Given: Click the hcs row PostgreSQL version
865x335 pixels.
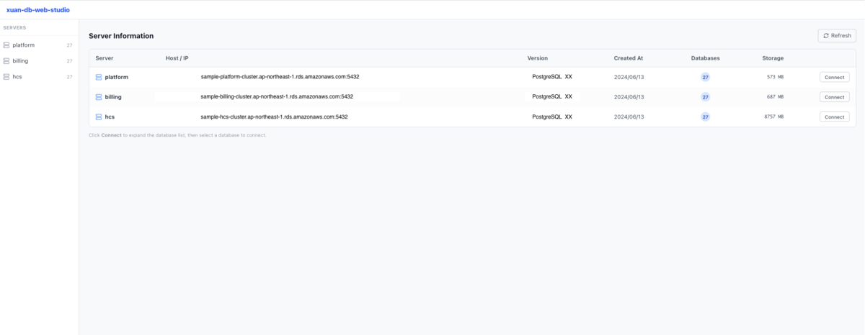Looking at the screenshot, I should coord(552,116).
